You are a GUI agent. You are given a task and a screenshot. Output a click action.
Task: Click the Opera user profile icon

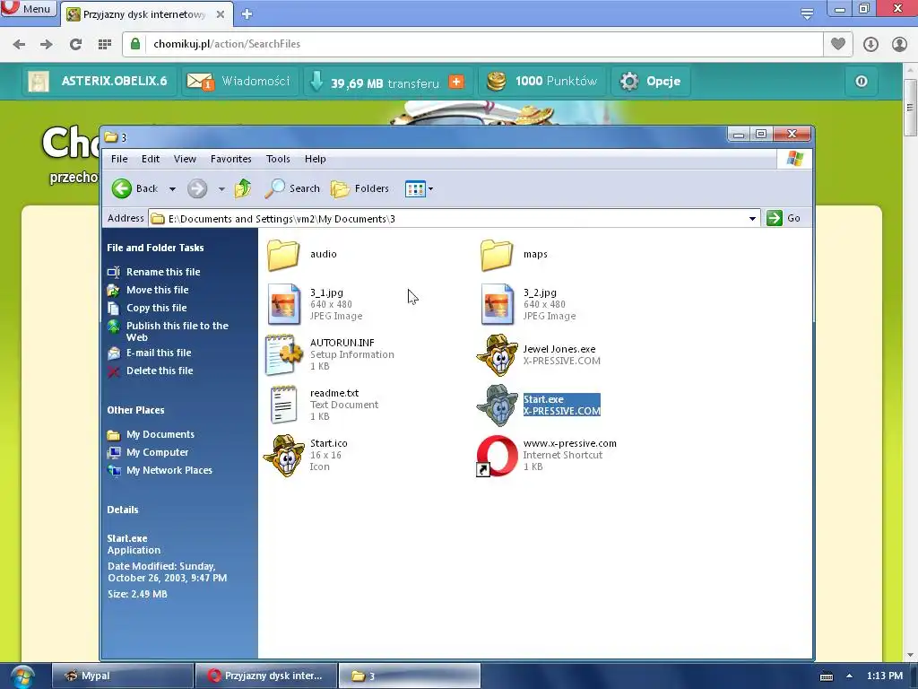coord(899,44)
